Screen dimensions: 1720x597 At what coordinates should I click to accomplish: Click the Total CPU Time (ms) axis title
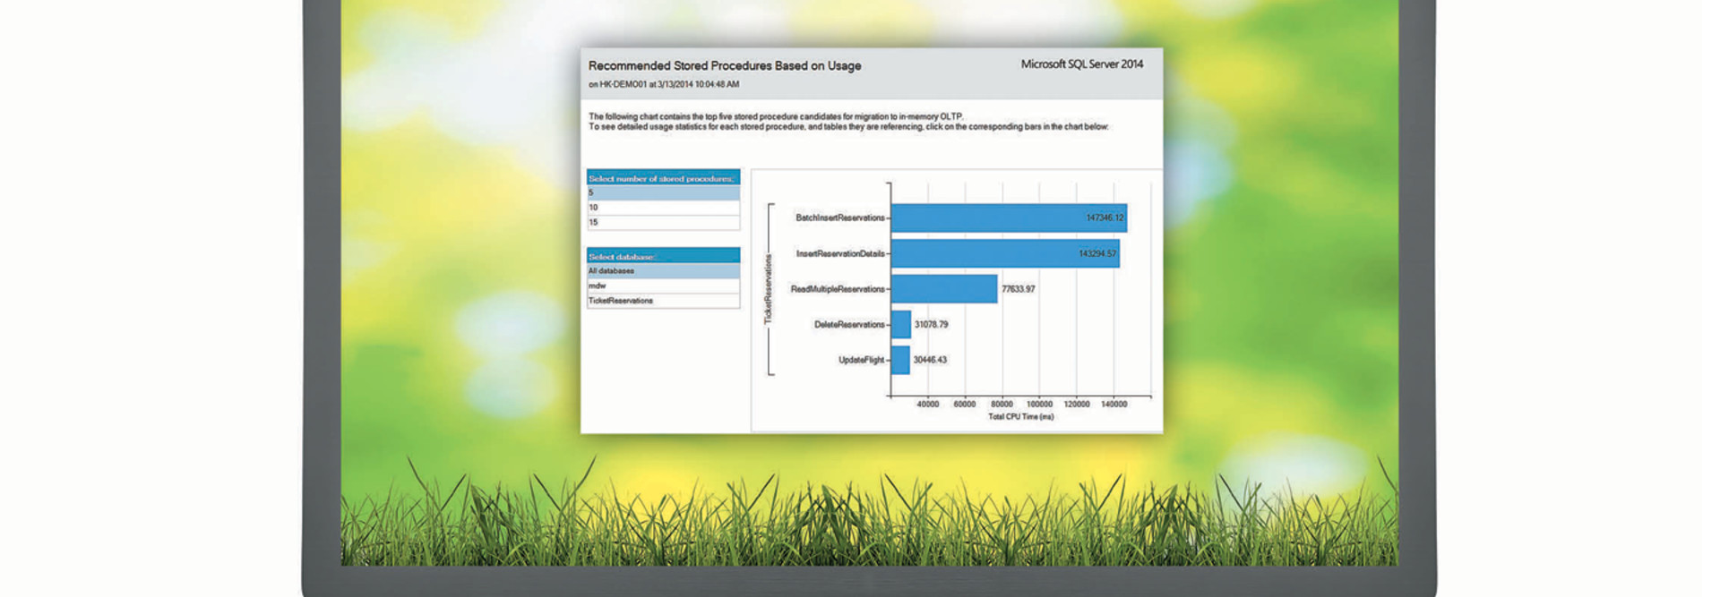click(1021, 417)
